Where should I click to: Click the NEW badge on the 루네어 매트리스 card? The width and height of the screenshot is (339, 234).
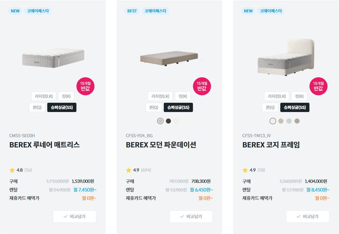pos(15,11)
